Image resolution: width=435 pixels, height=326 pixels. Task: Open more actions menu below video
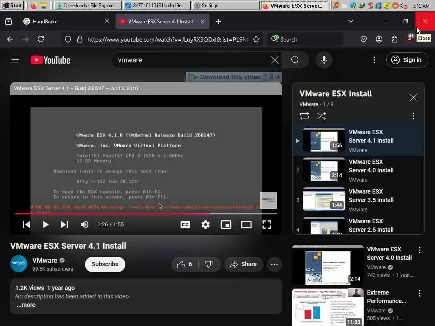click(x=274, y=264)
